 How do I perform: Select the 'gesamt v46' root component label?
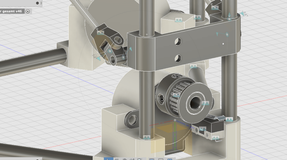coord(12,12)
